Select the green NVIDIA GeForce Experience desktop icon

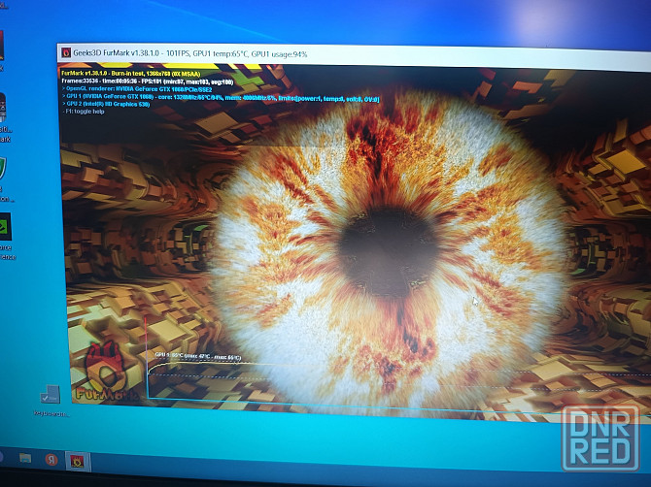pyautogui.click(x=6, y=237)
